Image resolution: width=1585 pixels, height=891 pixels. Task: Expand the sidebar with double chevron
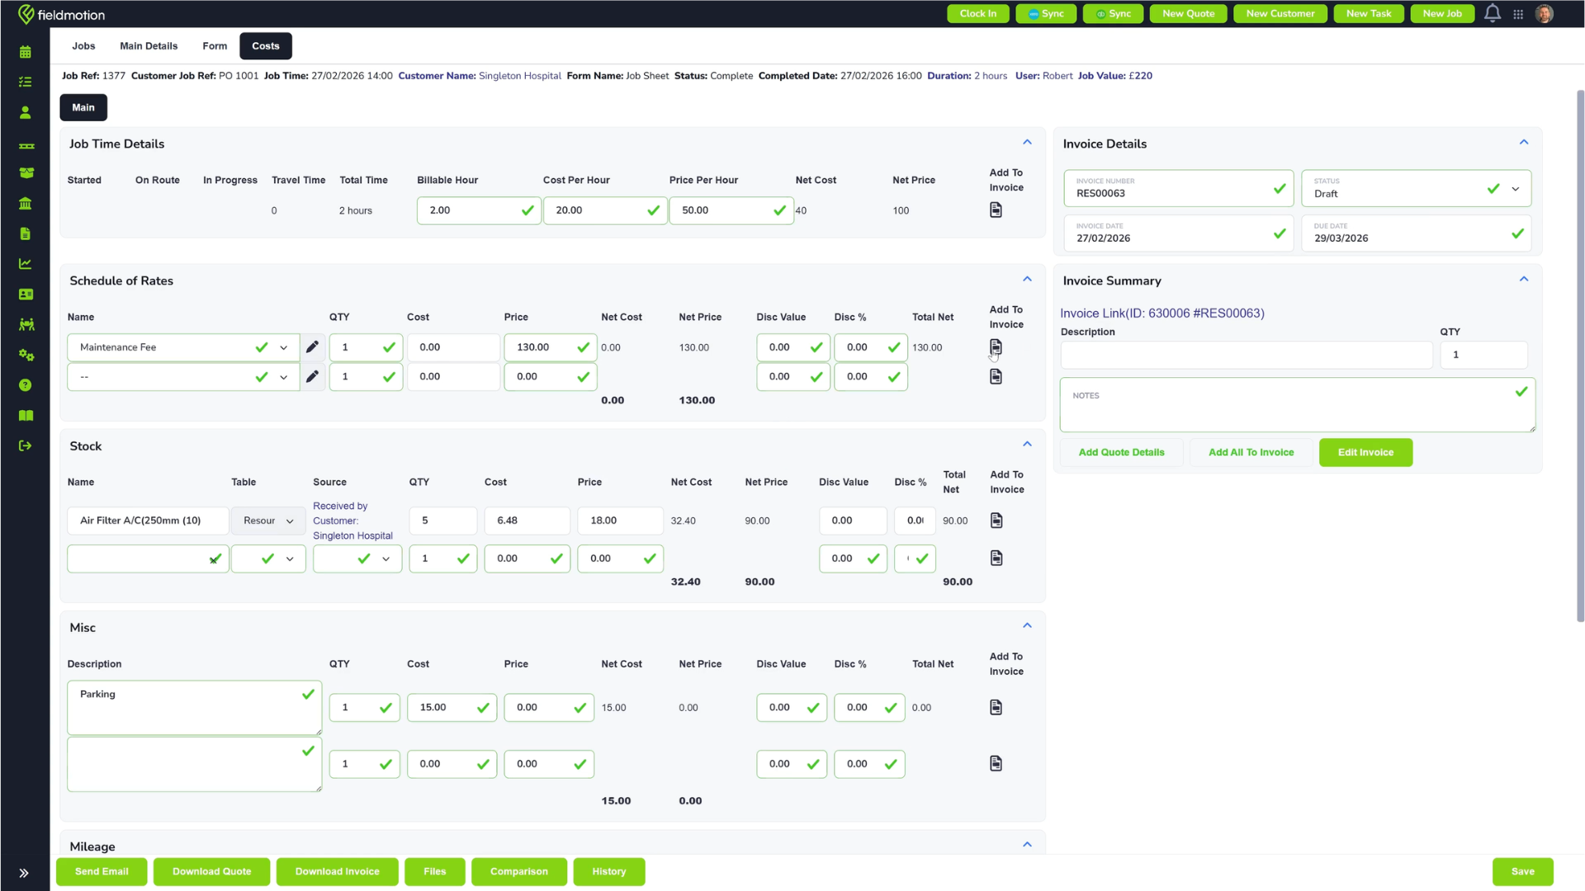pos(24,873)
